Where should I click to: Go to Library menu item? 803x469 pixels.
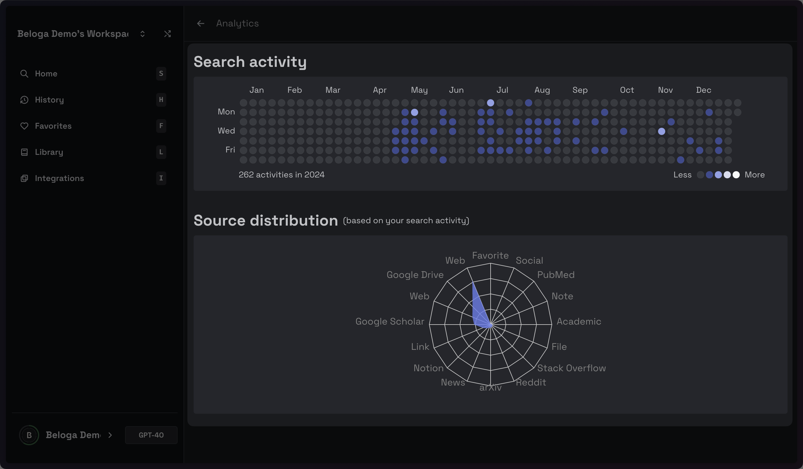pyautogui.click(x=49, y=152)
